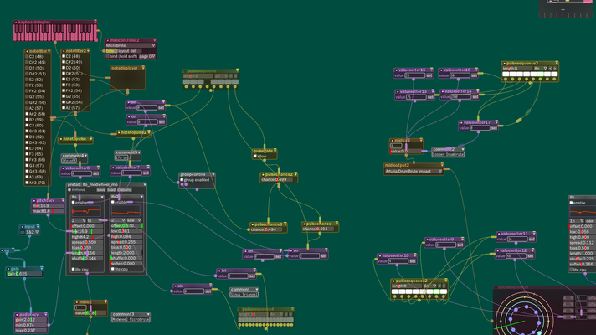Shift pulsesequence3 steps right with the arrow
Viewport: 596px width, 335px height.
coord(555,69)
